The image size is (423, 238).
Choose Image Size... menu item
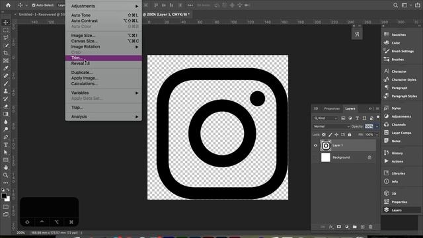point(103,35)
